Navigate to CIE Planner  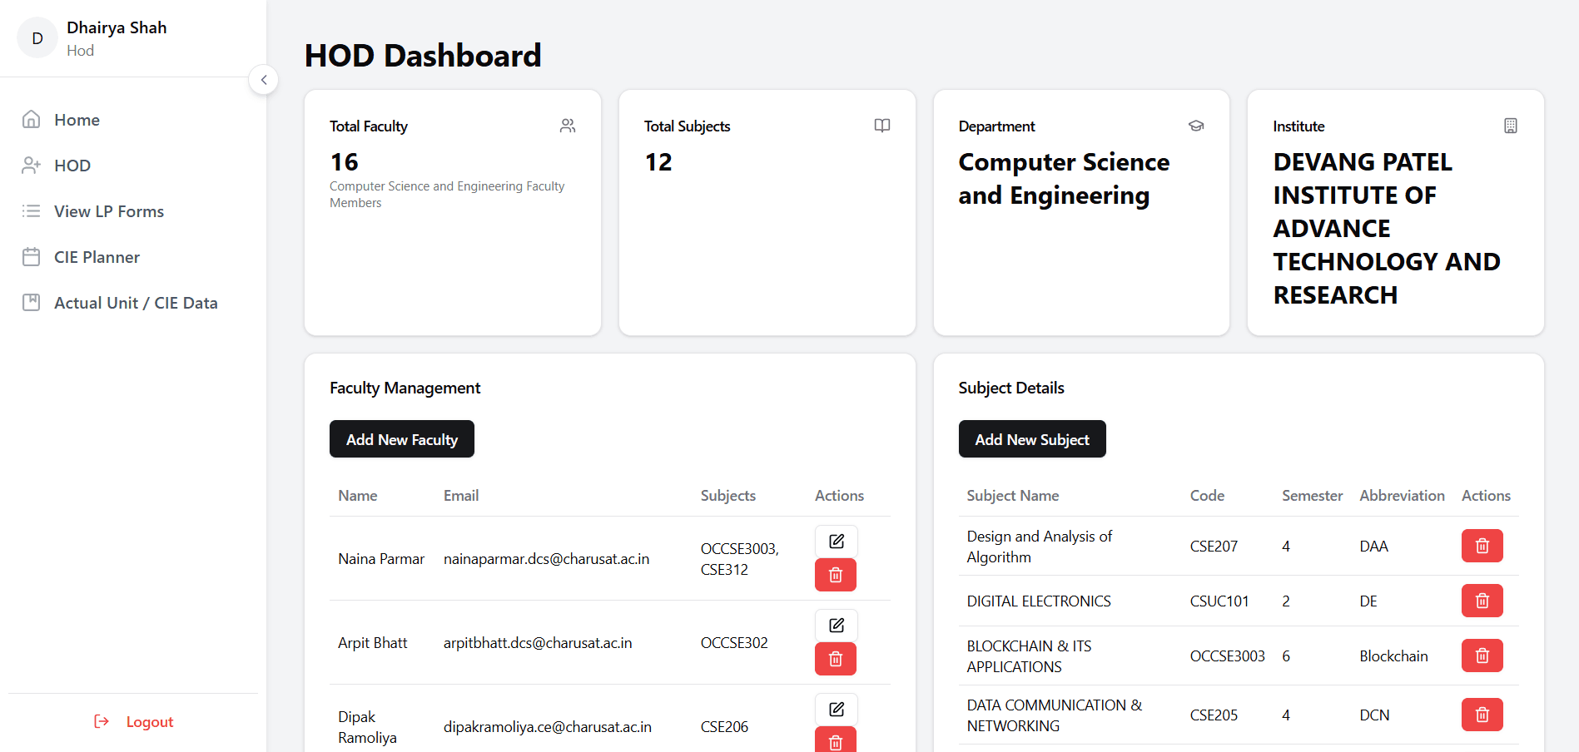coord(97,257)
